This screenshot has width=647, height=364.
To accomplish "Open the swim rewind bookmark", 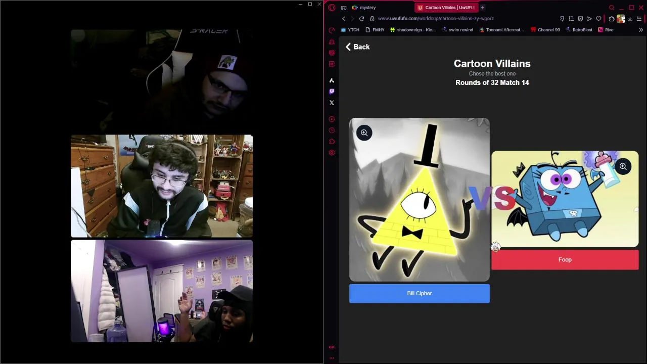I will pyautogui.click(x=457, y=30).
